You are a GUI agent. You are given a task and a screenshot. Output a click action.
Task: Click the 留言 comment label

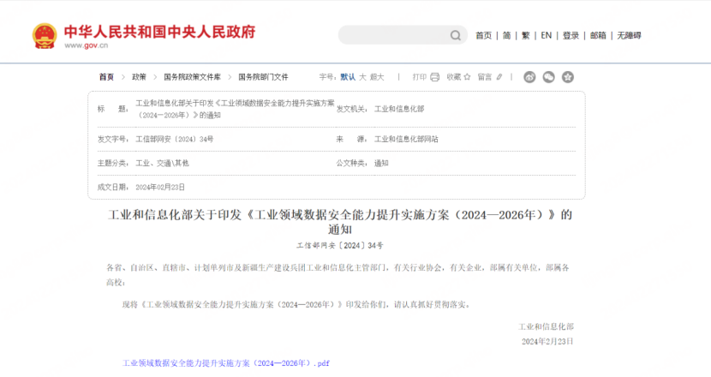tap(485, 77)
